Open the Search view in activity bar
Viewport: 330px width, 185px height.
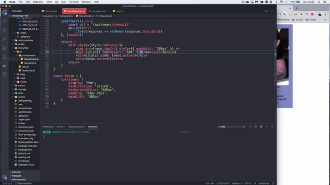coord(5,21)
